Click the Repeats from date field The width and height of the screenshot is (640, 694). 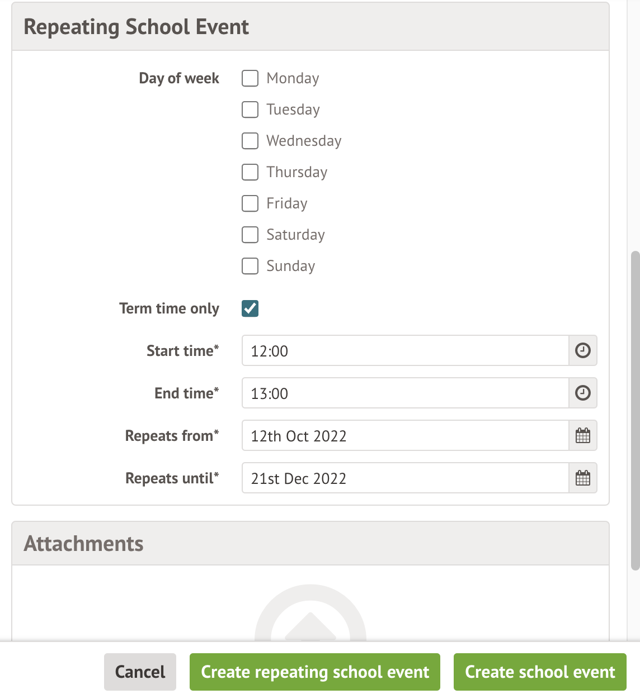pos(405,436)
